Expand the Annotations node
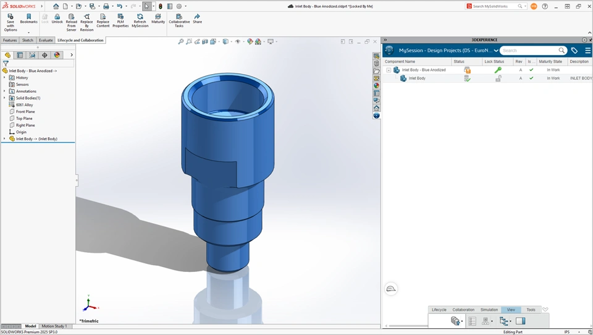 click(x=4, y=91)
